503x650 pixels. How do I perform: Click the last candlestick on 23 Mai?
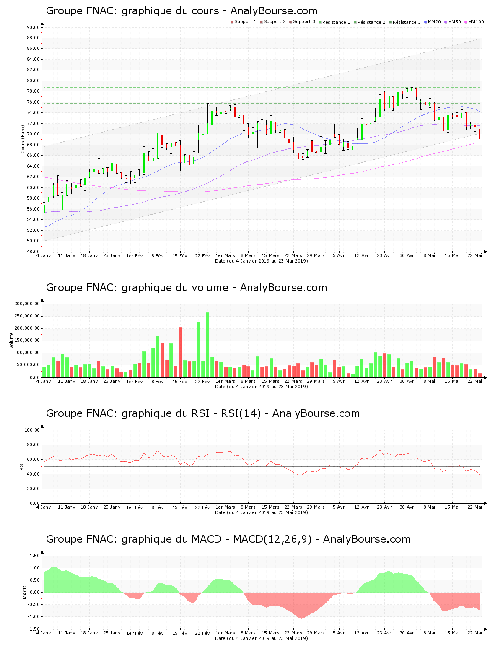click(480, 135)
